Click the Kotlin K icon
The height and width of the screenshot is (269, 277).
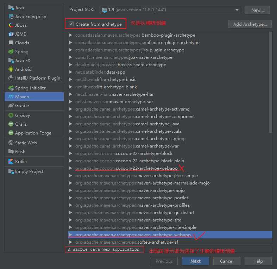(x=11, y=161)
